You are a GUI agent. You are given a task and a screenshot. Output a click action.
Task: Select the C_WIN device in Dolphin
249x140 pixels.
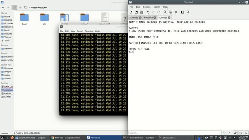pyautogui.click(x=7, y=97)
